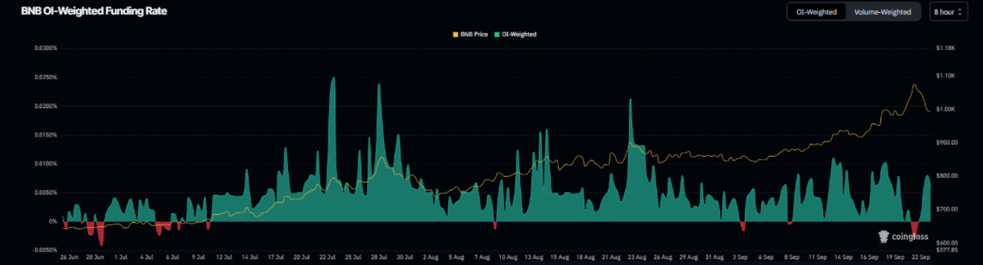Open the 8 hour interval dropdown
983x265 pixels.
point(949,12)
